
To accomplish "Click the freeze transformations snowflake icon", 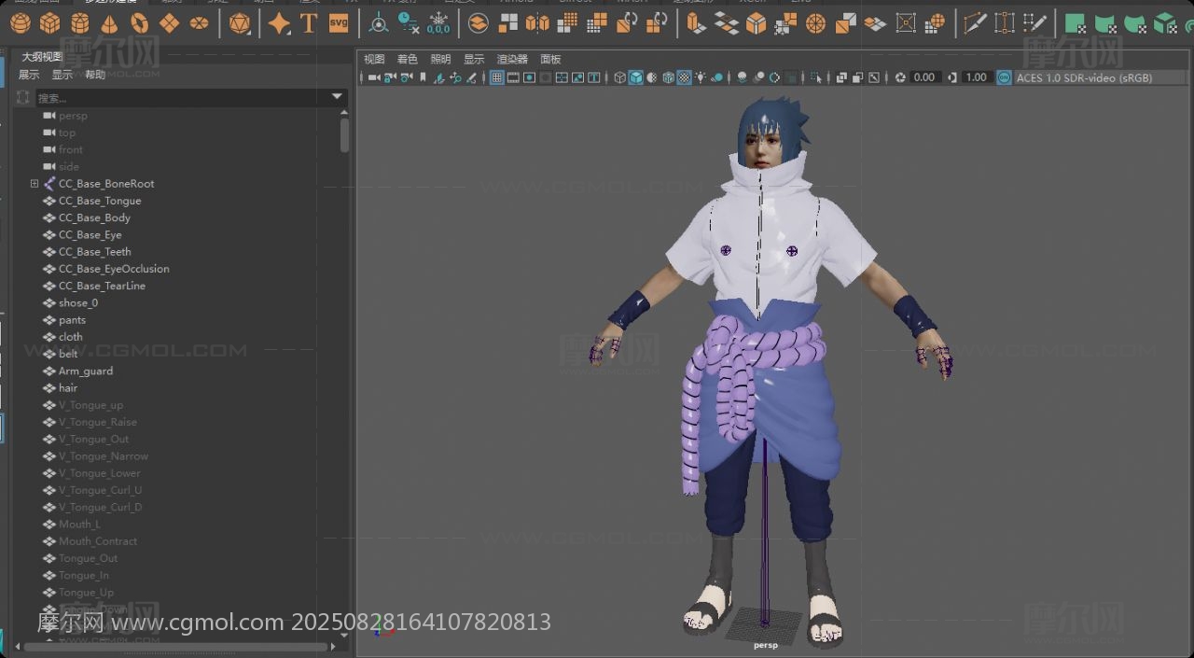I will 438,23.
